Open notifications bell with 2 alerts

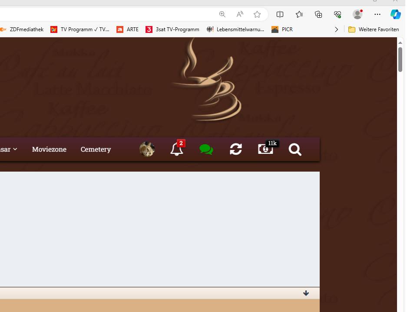(177, 149)
